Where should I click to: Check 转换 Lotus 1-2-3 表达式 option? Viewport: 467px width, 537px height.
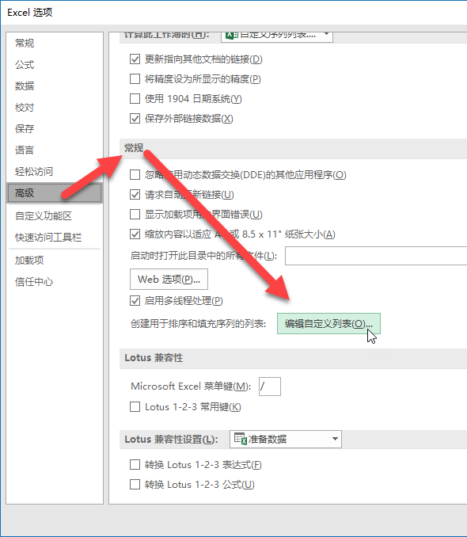(x=135, y=465)
